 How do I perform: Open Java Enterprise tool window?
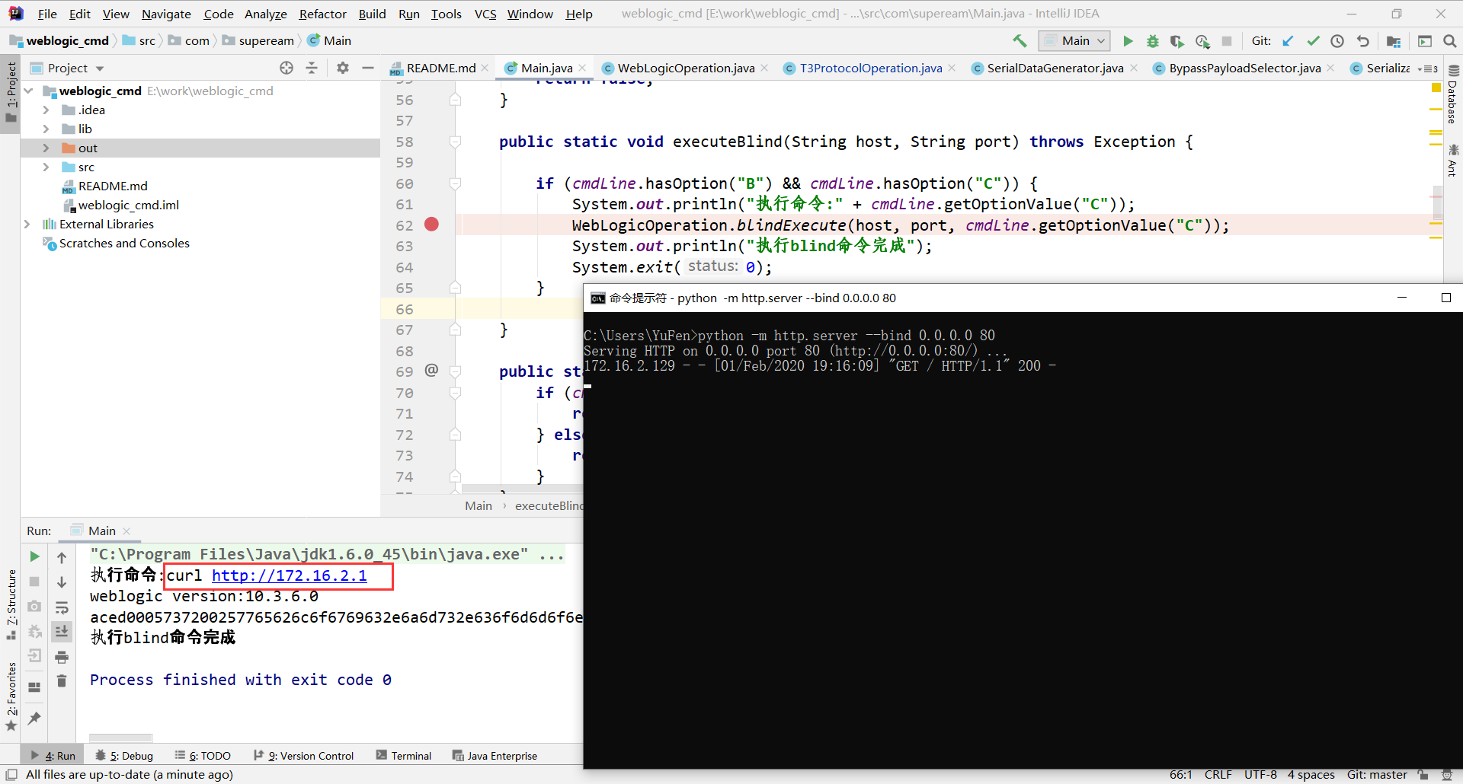pyautogui.click(x=495, y=755)
